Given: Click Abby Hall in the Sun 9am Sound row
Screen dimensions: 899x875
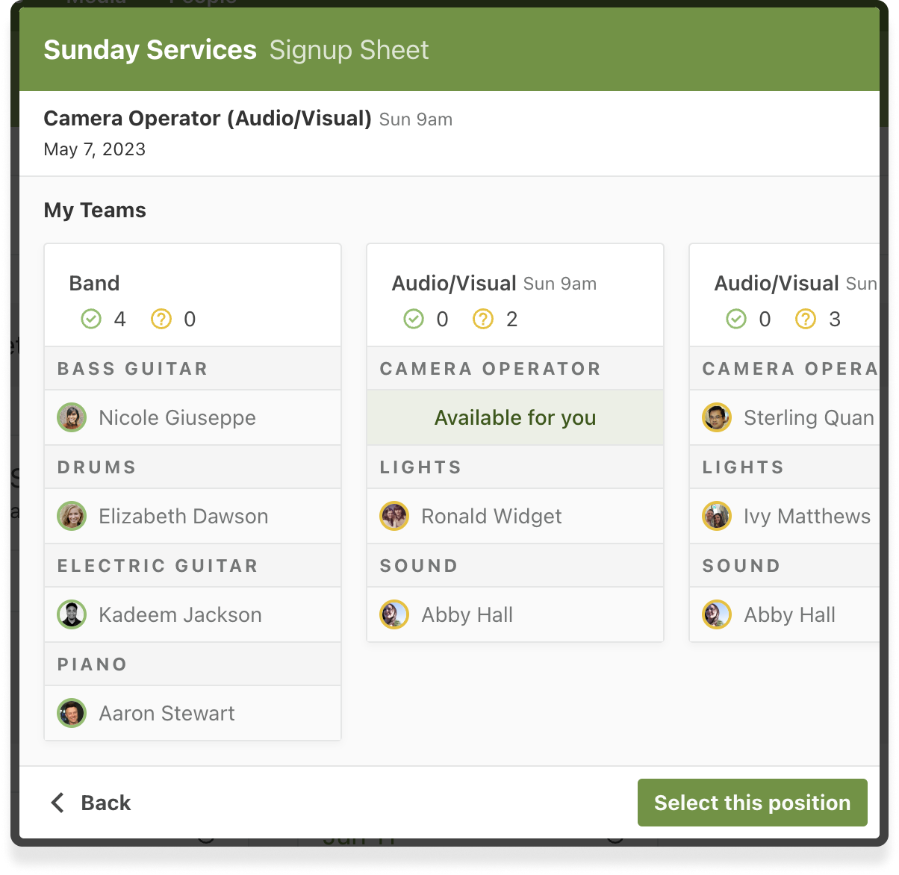Looking at the screenshot, I should [467, 615].
